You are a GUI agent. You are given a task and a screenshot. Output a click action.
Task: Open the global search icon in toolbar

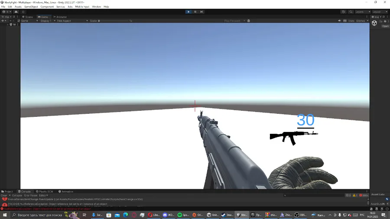coord(351,12)
